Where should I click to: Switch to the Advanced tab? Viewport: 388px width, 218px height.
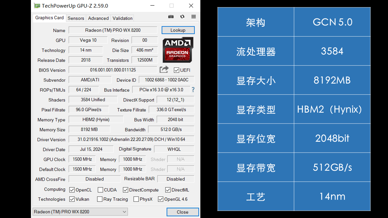[x=98, y=18]
